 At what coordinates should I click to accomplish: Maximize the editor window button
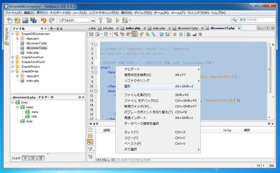tap(273, 28)
